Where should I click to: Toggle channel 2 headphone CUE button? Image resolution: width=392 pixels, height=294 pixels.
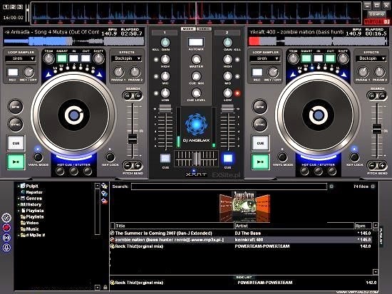(227, 158)
